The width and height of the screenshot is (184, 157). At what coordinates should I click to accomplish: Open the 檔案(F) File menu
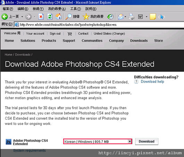coord(8,9)
